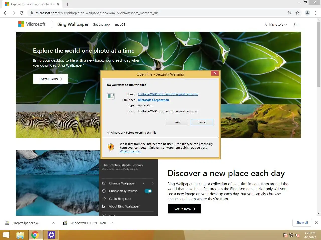Click 'Show all' downloads button

tap(302, 223)
